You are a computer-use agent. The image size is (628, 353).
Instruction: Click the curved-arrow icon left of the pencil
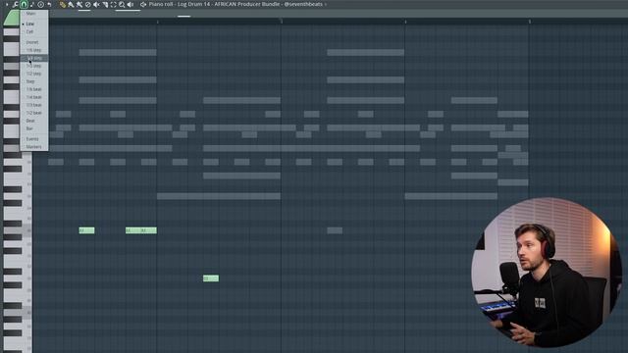pyautogui.click(x=49, y=4)
